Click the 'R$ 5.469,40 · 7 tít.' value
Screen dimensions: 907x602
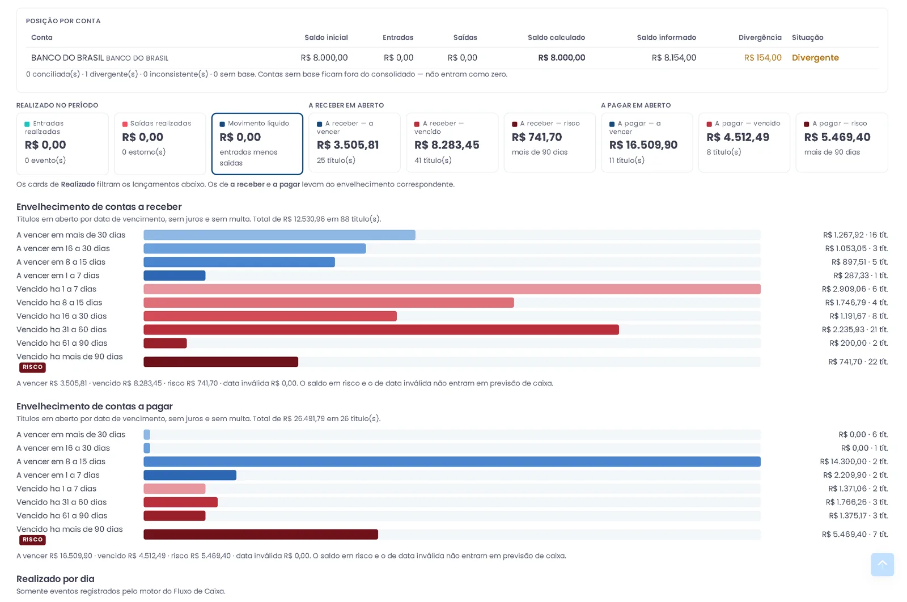[x=855, y=534]
